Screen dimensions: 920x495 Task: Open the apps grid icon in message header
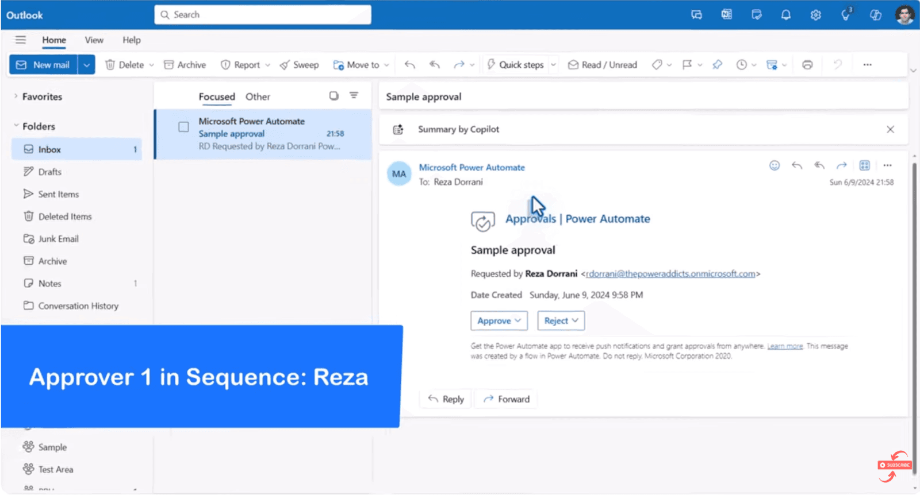pos(864,165)
